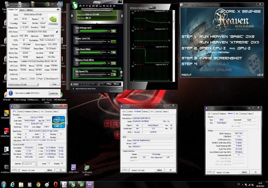Viewport: 268px width, 188px height.
Task: Open Internet Explorer from the taskbar
Action: 13,185
